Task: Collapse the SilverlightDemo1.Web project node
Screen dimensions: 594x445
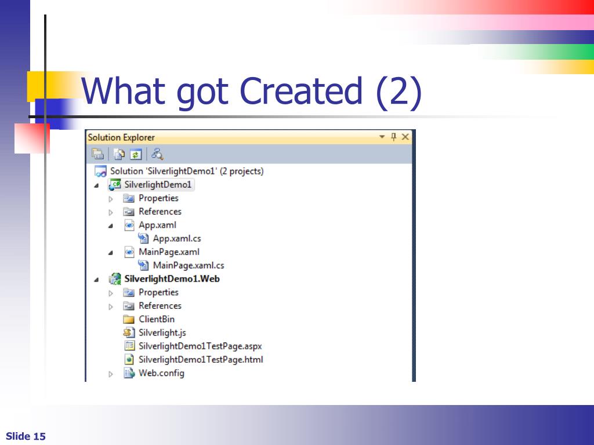Action: coord(97,280)
